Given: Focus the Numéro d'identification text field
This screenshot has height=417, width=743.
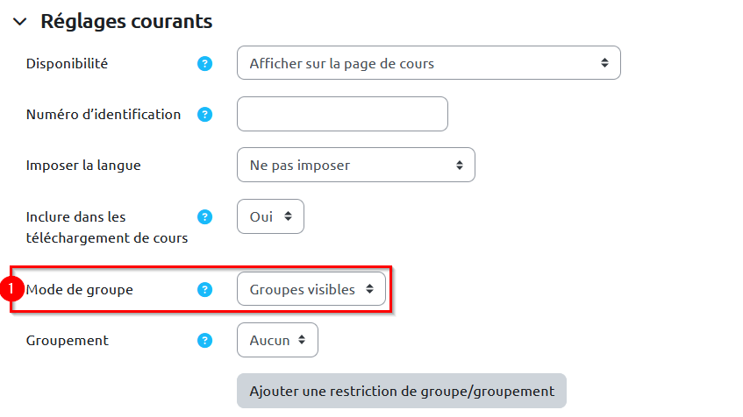Looking at the screenshot, I should tap(342, 114).
